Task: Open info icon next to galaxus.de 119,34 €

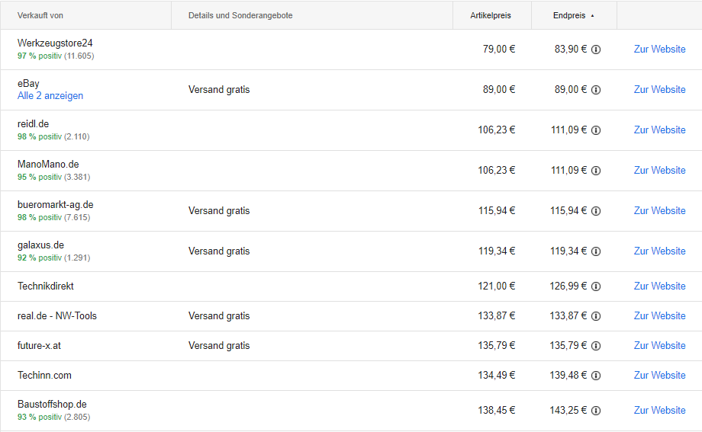Action: tap(596, 251)
